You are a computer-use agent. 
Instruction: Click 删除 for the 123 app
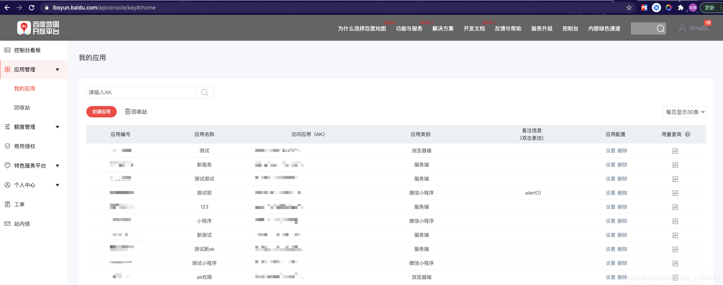tap(622, 207)
